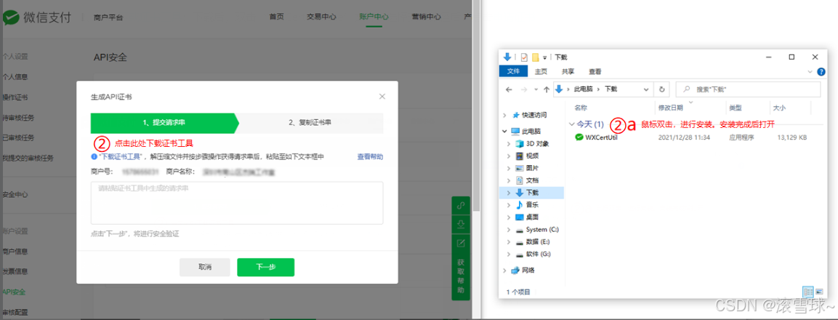
Task: Open 商户信息 in left sidebar
Action: point(15,252)
